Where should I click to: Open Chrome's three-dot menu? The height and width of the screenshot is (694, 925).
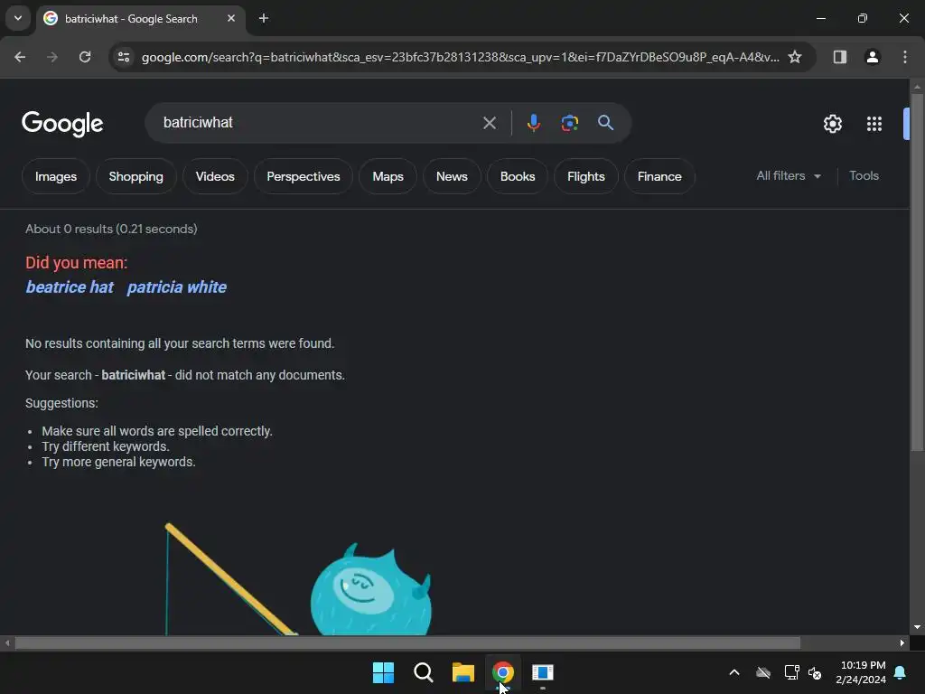[904, 57]
